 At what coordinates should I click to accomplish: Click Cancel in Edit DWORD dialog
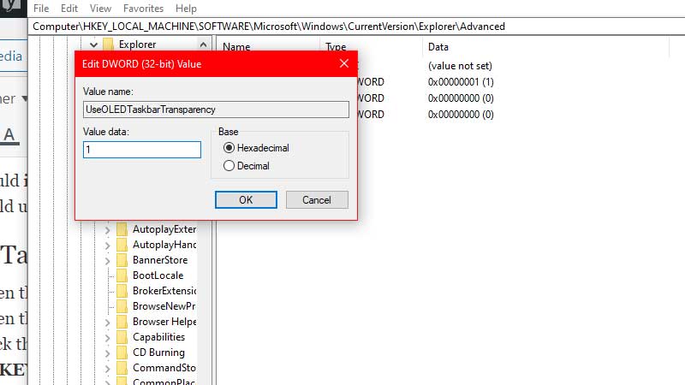(317, 200)
